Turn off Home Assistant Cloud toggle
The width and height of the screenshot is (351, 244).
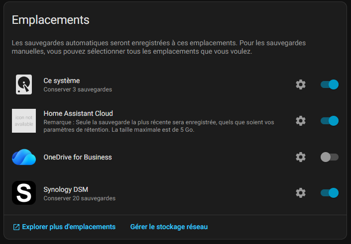[330, 121]
